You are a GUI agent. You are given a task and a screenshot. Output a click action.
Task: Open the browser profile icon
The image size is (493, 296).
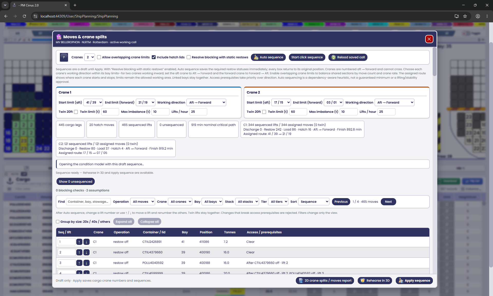478,16
